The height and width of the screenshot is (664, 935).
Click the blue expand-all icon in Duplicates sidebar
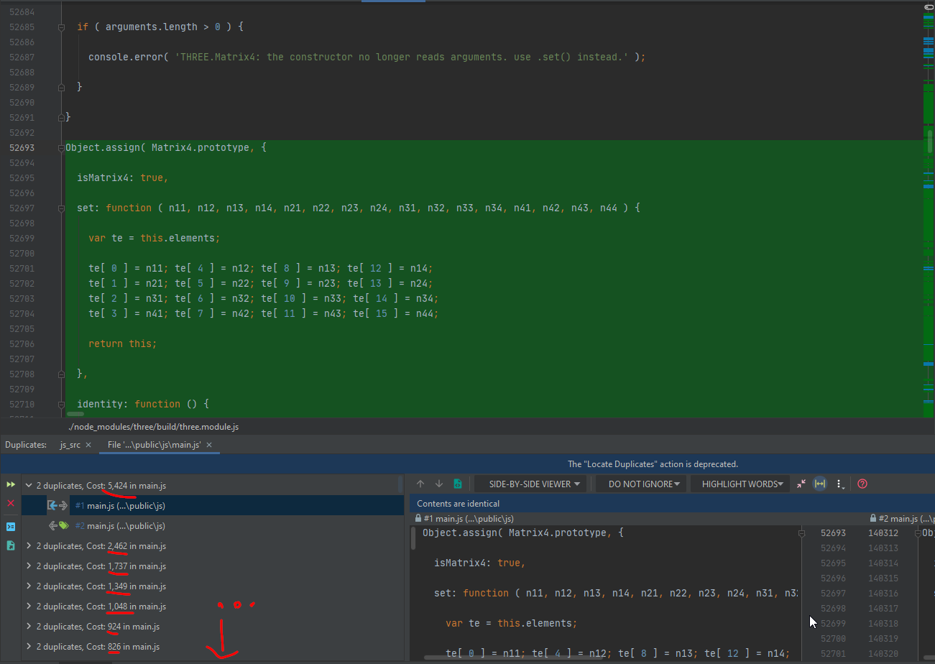pos(11,527)
